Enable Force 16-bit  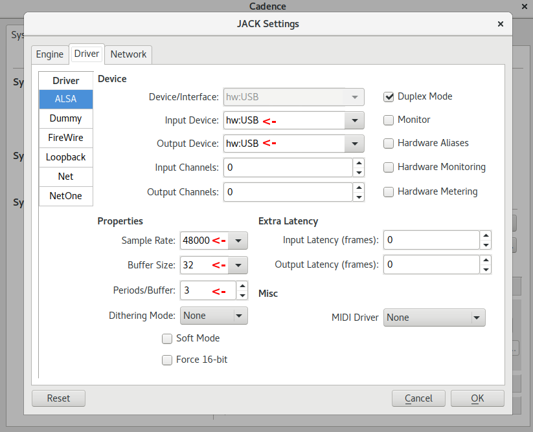pyautogui.click(x=167, y=360)
